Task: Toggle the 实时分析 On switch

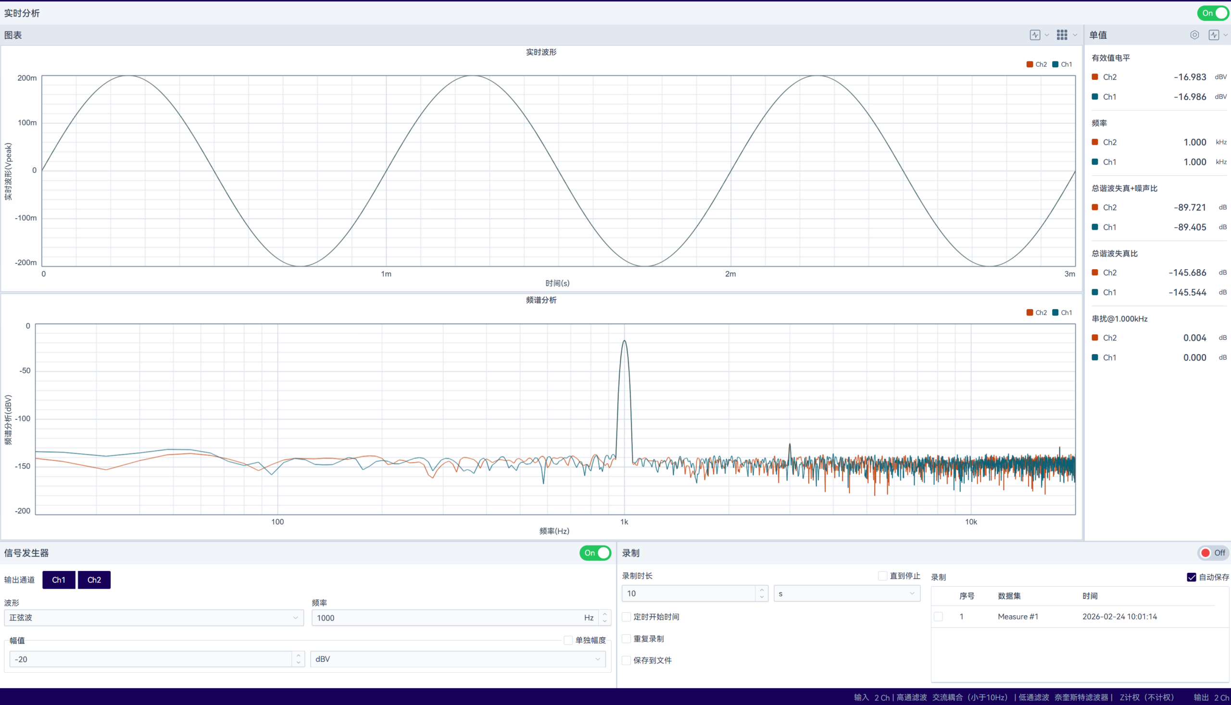Action: [1213, 13]
